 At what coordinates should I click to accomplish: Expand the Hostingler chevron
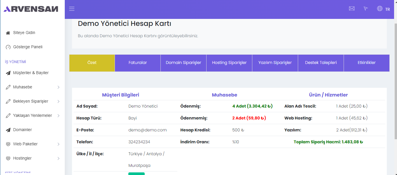tap(58, 158)
